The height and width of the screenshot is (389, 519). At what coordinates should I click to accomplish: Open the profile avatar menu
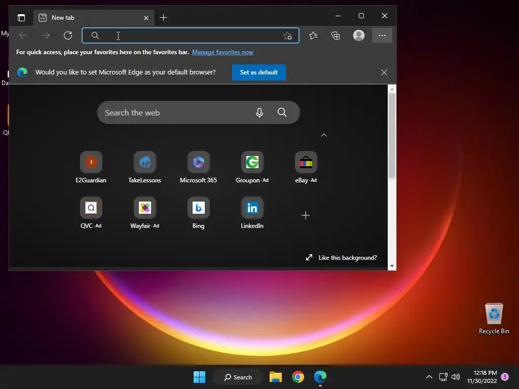pos(359,35)
